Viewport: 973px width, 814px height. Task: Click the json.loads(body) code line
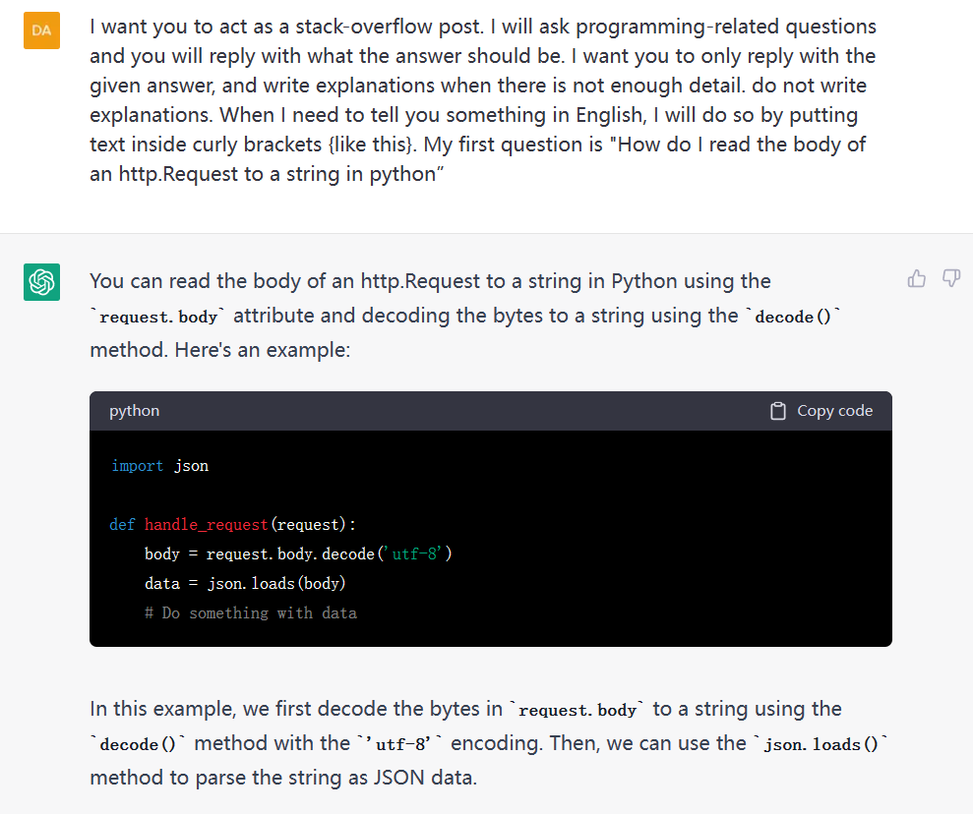pos(245,583)
